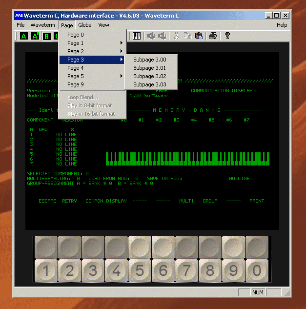Print using the printer toolbar icon
Image resolution: width=306 pixels, height=309 pixels.
[213, 36]
